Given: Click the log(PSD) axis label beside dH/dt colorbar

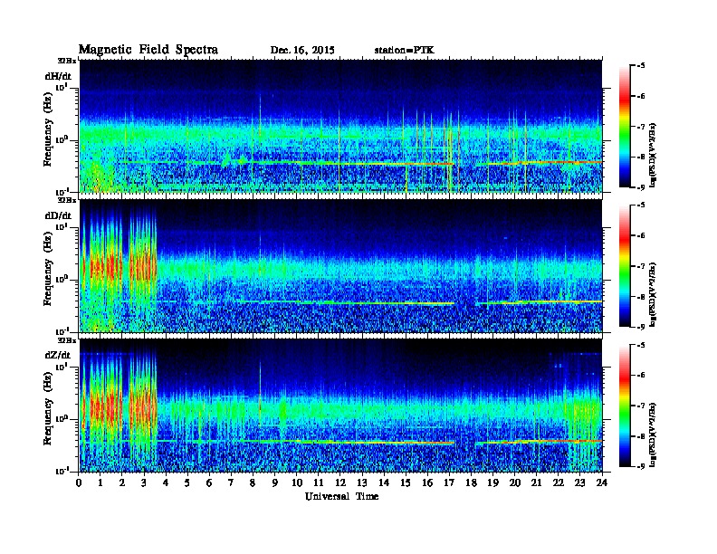Looking at the screenshot, I should point(653,155).
